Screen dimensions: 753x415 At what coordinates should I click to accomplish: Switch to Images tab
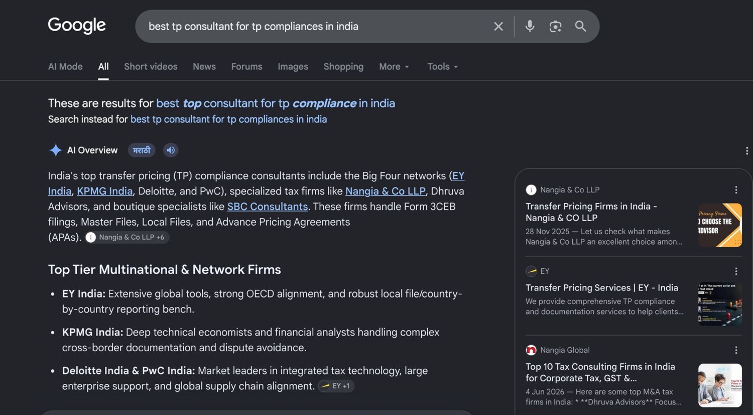coord(293,66)
